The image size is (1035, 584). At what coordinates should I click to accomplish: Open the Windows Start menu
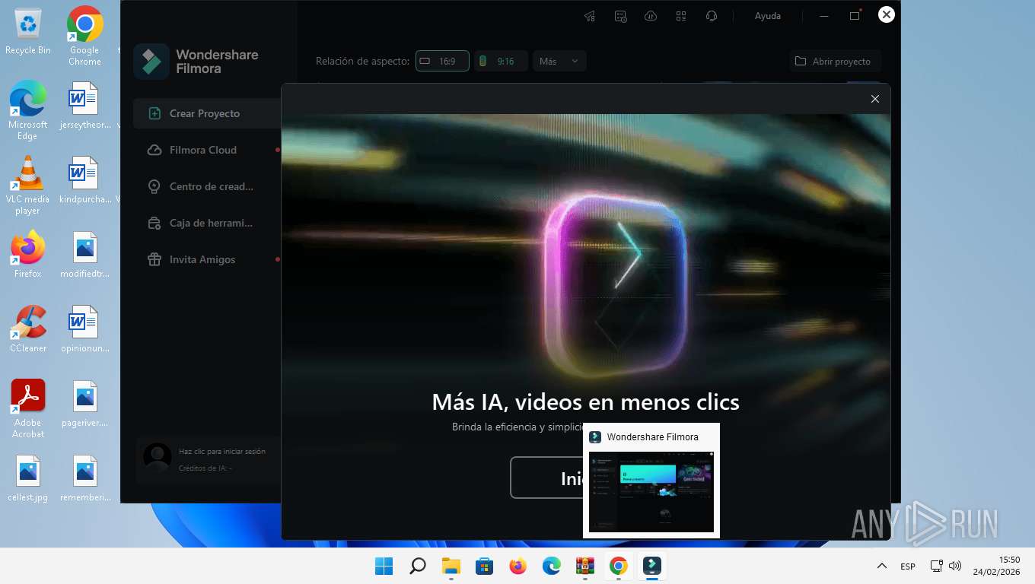384,566
